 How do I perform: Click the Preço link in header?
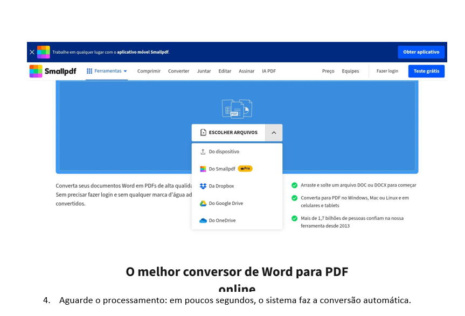point(328,71)
